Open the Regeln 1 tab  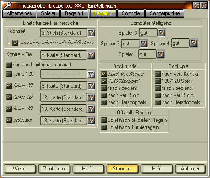click(74, 13)
